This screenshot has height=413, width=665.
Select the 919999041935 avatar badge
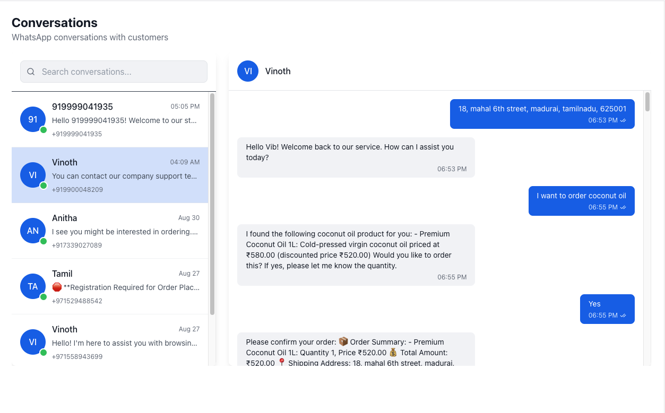(x=32, y=119)
